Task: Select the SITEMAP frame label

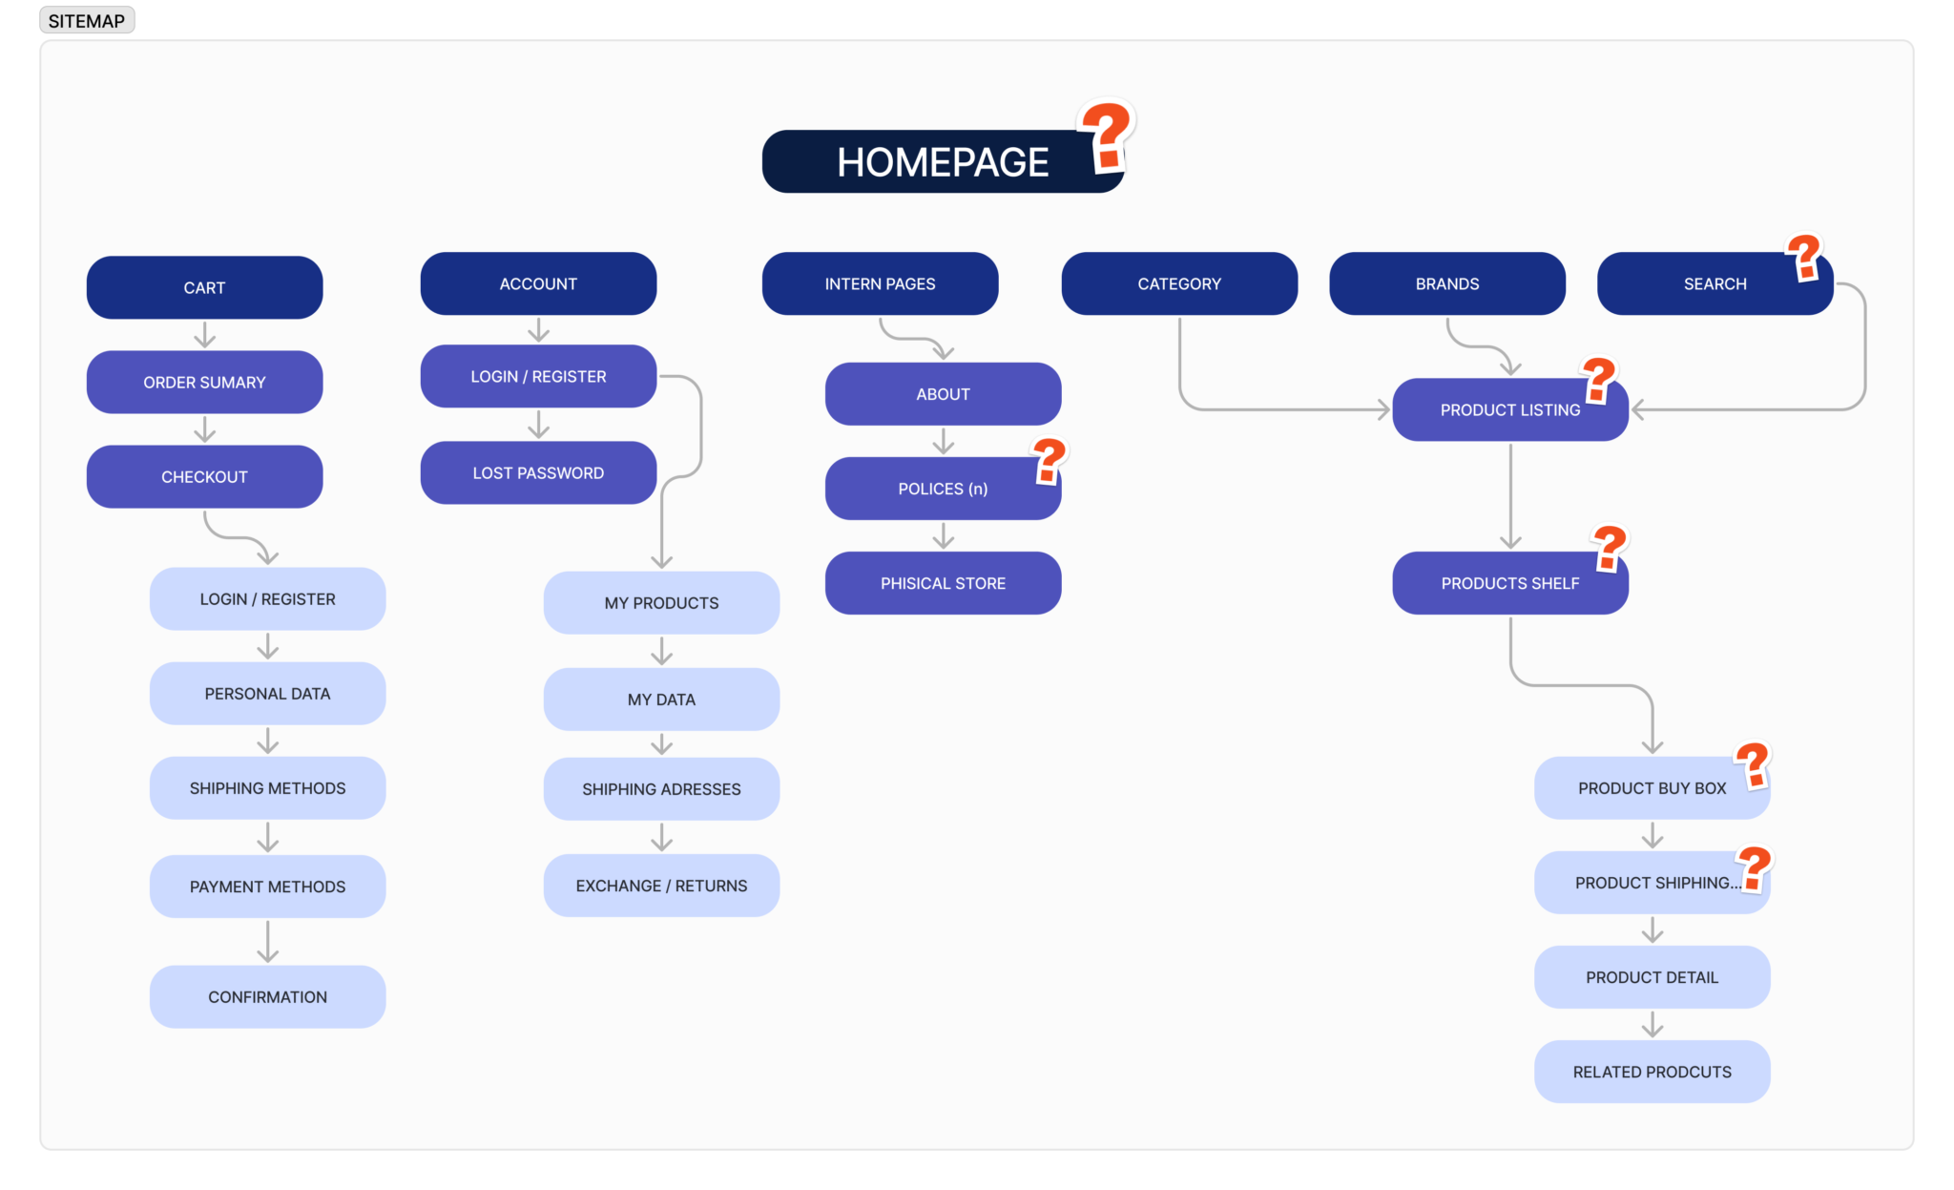Action: (87, 20)
